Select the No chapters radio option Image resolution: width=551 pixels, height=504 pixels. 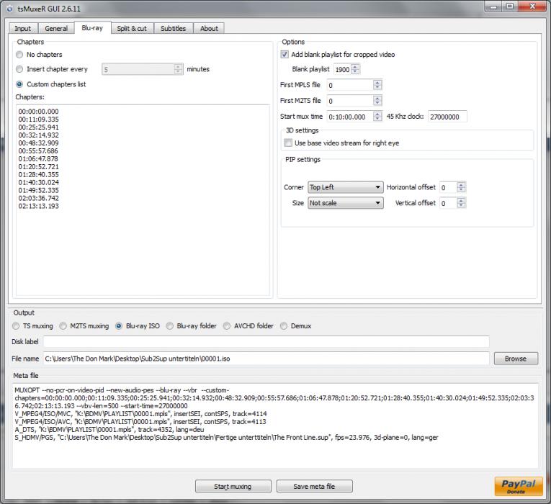[19, 55]
